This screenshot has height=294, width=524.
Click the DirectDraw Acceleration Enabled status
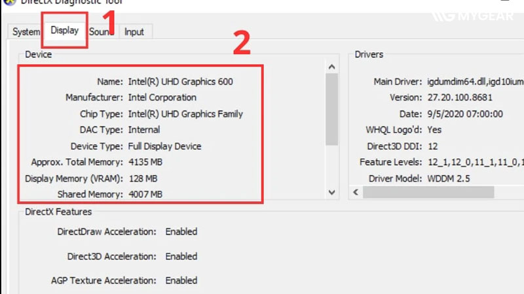181,231
